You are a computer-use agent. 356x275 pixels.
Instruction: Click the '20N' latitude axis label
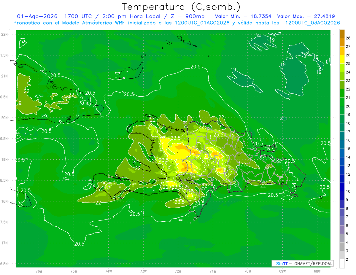5,118
